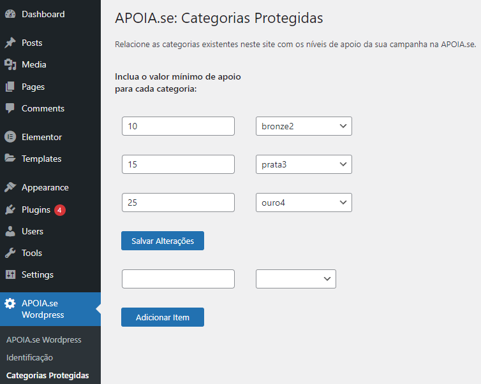481x384 pixels.
Task: Click the Templates folder icon
Action: pyautogui.click(x=10, y=159)
